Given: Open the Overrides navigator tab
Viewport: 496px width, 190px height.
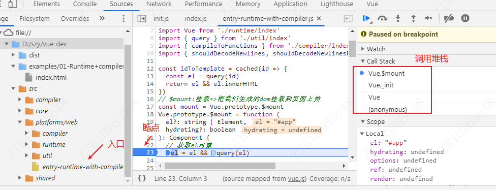Looking at the screenshot, I should pyautogui.click(x=75, y=18).
